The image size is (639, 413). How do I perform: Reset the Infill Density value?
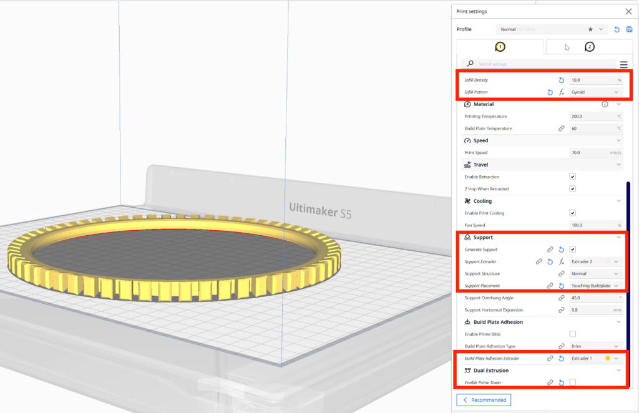tap(561, 80)
